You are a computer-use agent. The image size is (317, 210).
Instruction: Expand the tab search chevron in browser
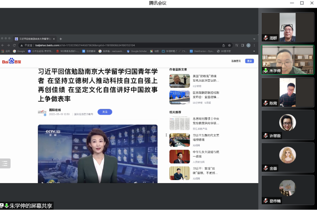click(254, 39)
